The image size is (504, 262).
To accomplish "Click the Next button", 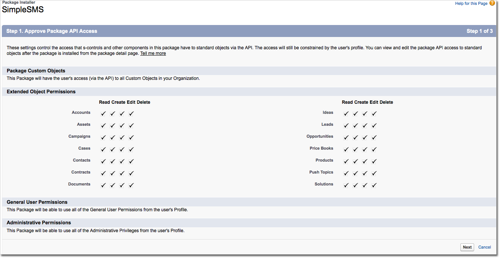I will coord(467,247).
